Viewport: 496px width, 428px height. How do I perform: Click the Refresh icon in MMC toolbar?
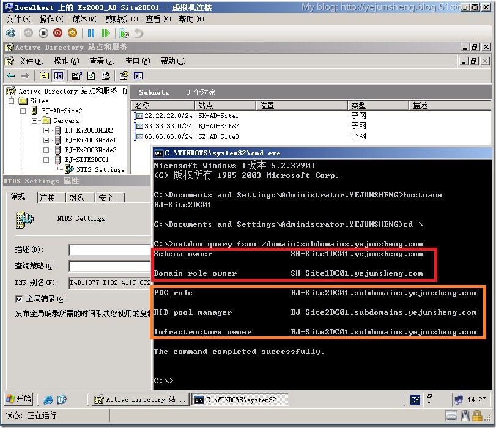click(91, 76)
